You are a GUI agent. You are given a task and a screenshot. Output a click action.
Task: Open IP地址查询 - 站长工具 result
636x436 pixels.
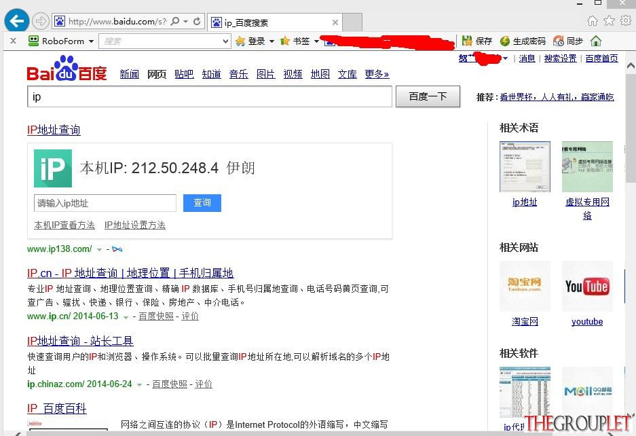pyautogui.click(x=80, y=341)
